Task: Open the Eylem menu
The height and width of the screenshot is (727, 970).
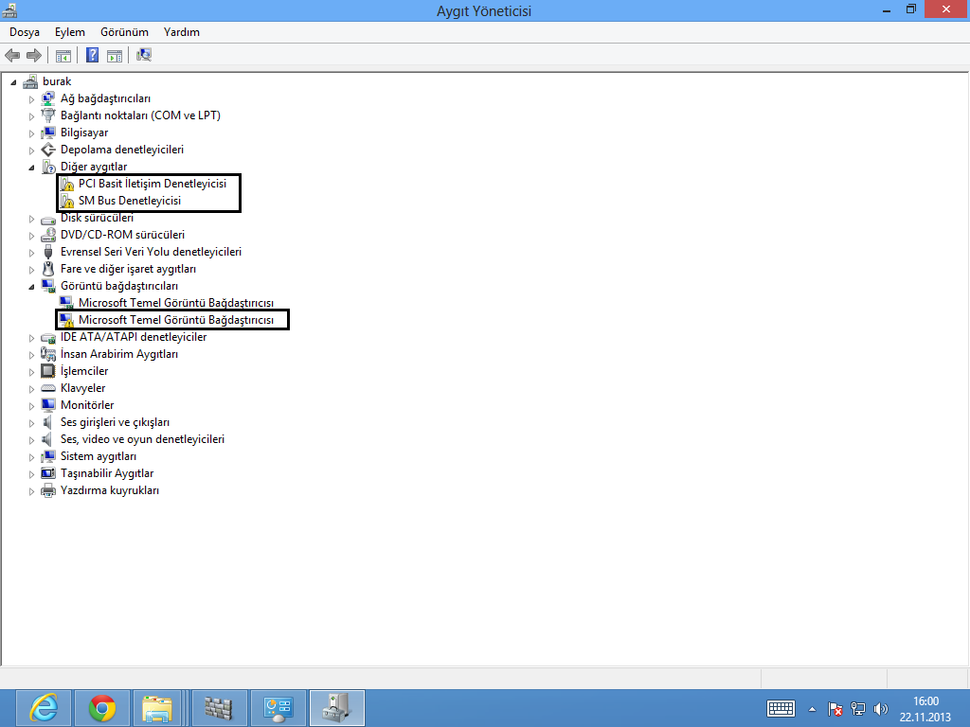Action: [x=69, y=32]
